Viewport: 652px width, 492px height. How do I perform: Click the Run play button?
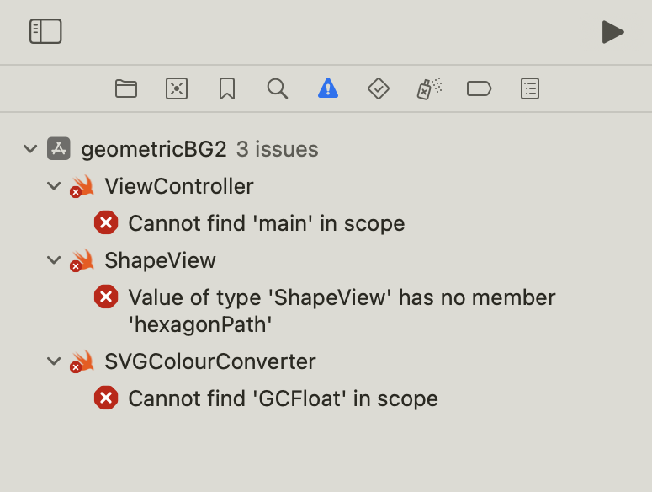coord(613,32)
